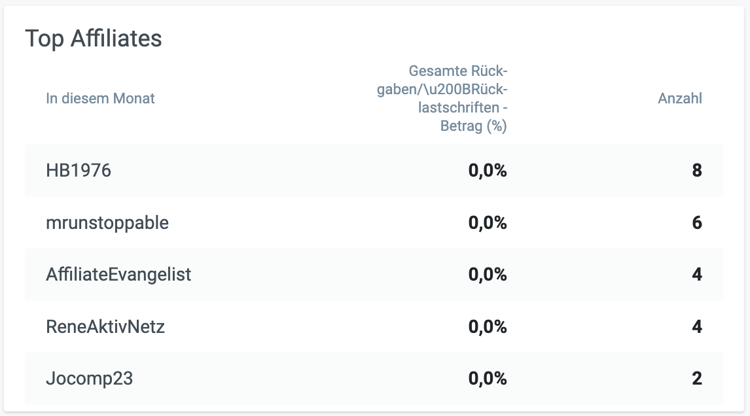This screenshot has height=416, width=750.
Task: Click the Anzahl column header
Action: coord(679,99)
